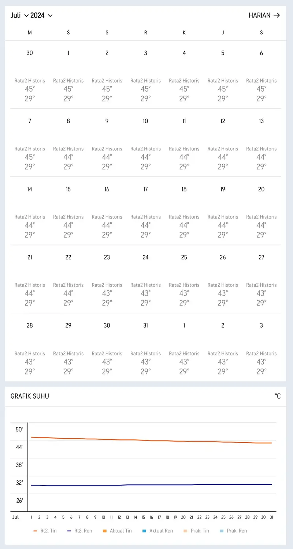Image resolution: width=293 pixels, height=549 pixels.
Task: Open the 2024 year dropdown
Action: tap(41, 15)
